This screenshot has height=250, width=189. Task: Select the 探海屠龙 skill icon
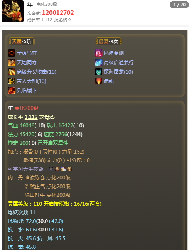point(98,72)
